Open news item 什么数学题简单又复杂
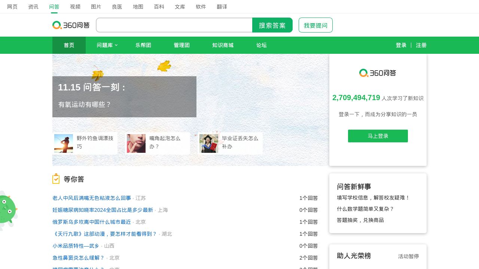 coord(366,209)
